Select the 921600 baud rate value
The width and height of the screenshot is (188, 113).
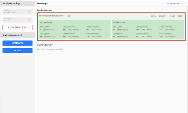(x=8, y=20)
